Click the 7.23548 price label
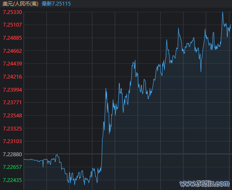Viewport: 232px width, 190px height. coord(12,116)
